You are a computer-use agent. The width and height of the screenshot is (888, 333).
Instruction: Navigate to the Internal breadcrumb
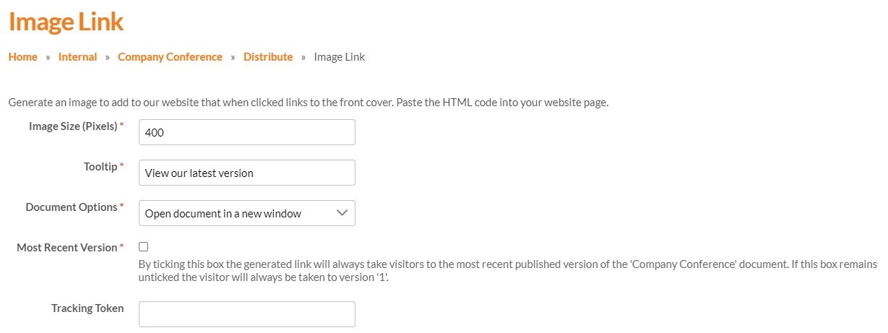(x=77, y=57)
